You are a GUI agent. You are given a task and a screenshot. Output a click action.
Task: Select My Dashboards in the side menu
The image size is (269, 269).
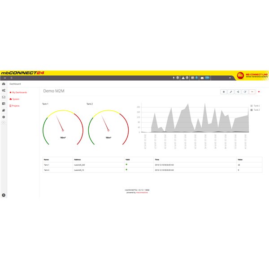click(x=19, y=92)
